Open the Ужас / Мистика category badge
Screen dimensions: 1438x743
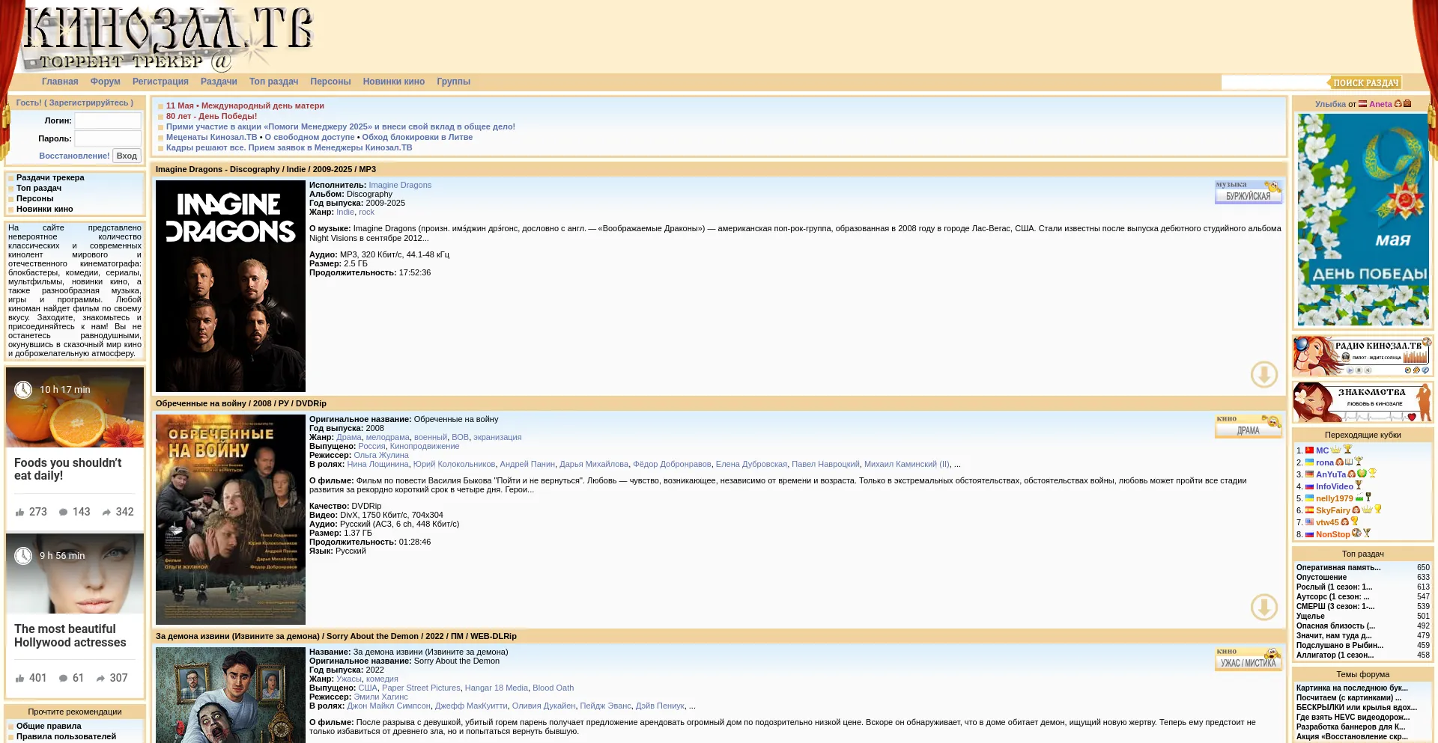(1248, 659)
